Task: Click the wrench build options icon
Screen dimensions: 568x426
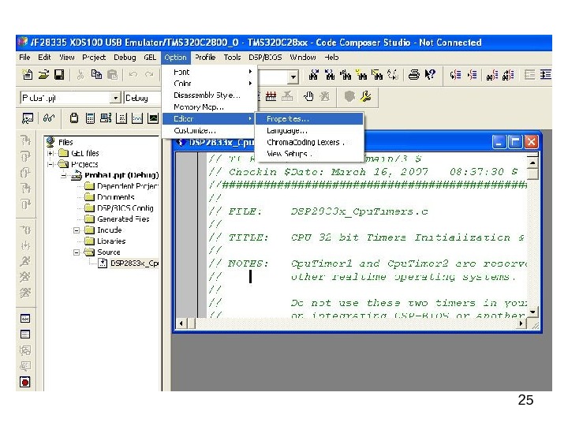Action: (x=366, y=96)
